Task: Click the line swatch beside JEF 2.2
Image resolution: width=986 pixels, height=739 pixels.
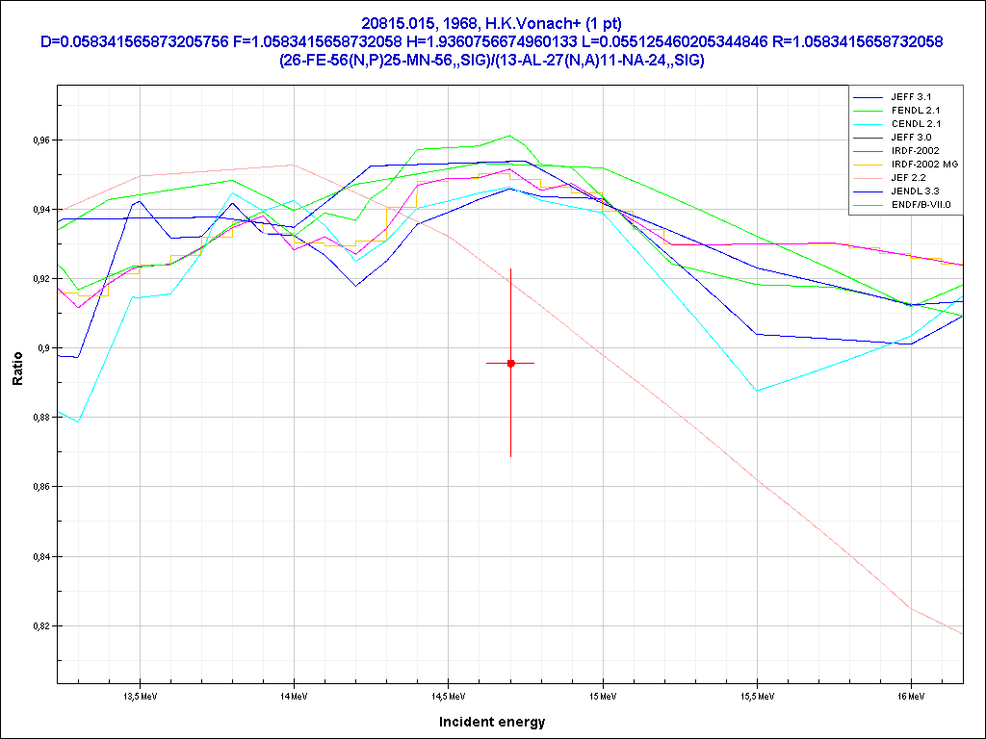Action: 868,178
